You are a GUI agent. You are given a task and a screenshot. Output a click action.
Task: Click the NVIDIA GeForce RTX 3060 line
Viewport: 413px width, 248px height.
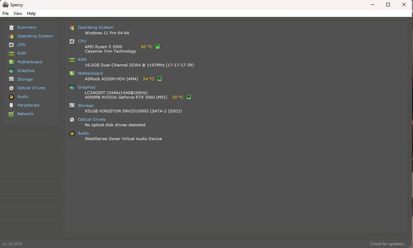pos(126,98)
